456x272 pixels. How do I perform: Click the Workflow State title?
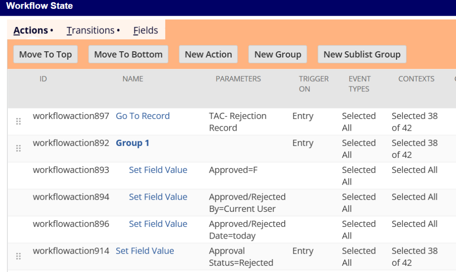click(40, 6)
